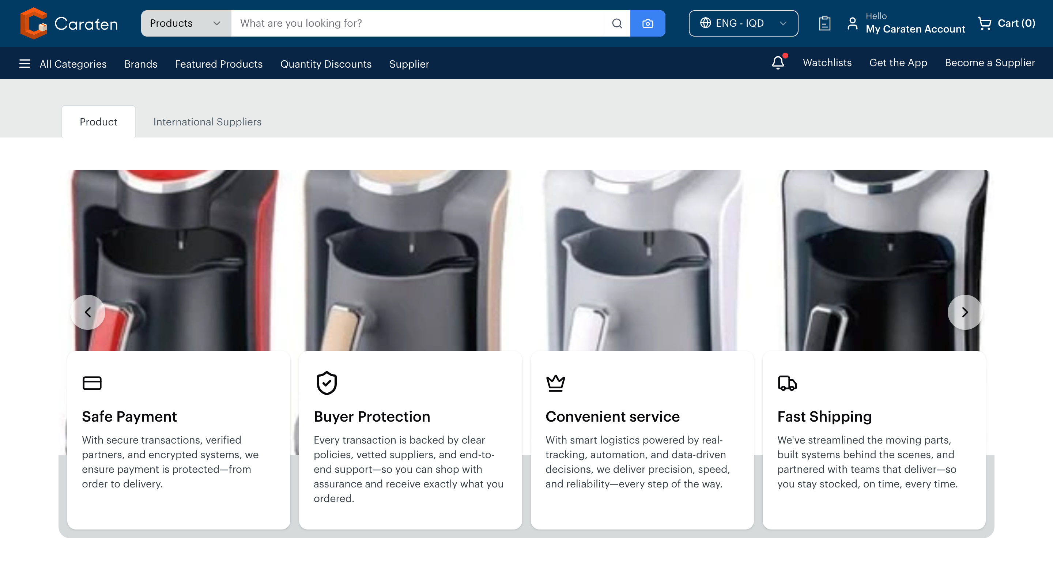Click the Caraten logo icon
Image resolution: width=1053 pixels, height=569 pixels.
(34, 23)
